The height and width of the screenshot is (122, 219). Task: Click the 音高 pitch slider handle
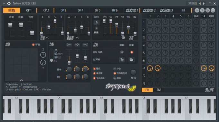(32, 33)
